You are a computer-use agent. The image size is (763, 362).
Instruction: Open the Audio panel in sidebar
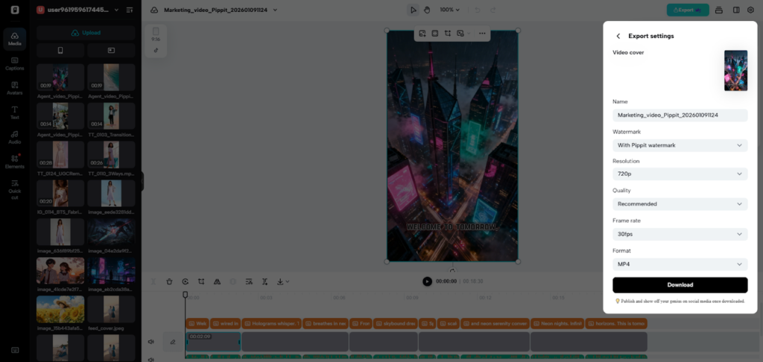15,136
